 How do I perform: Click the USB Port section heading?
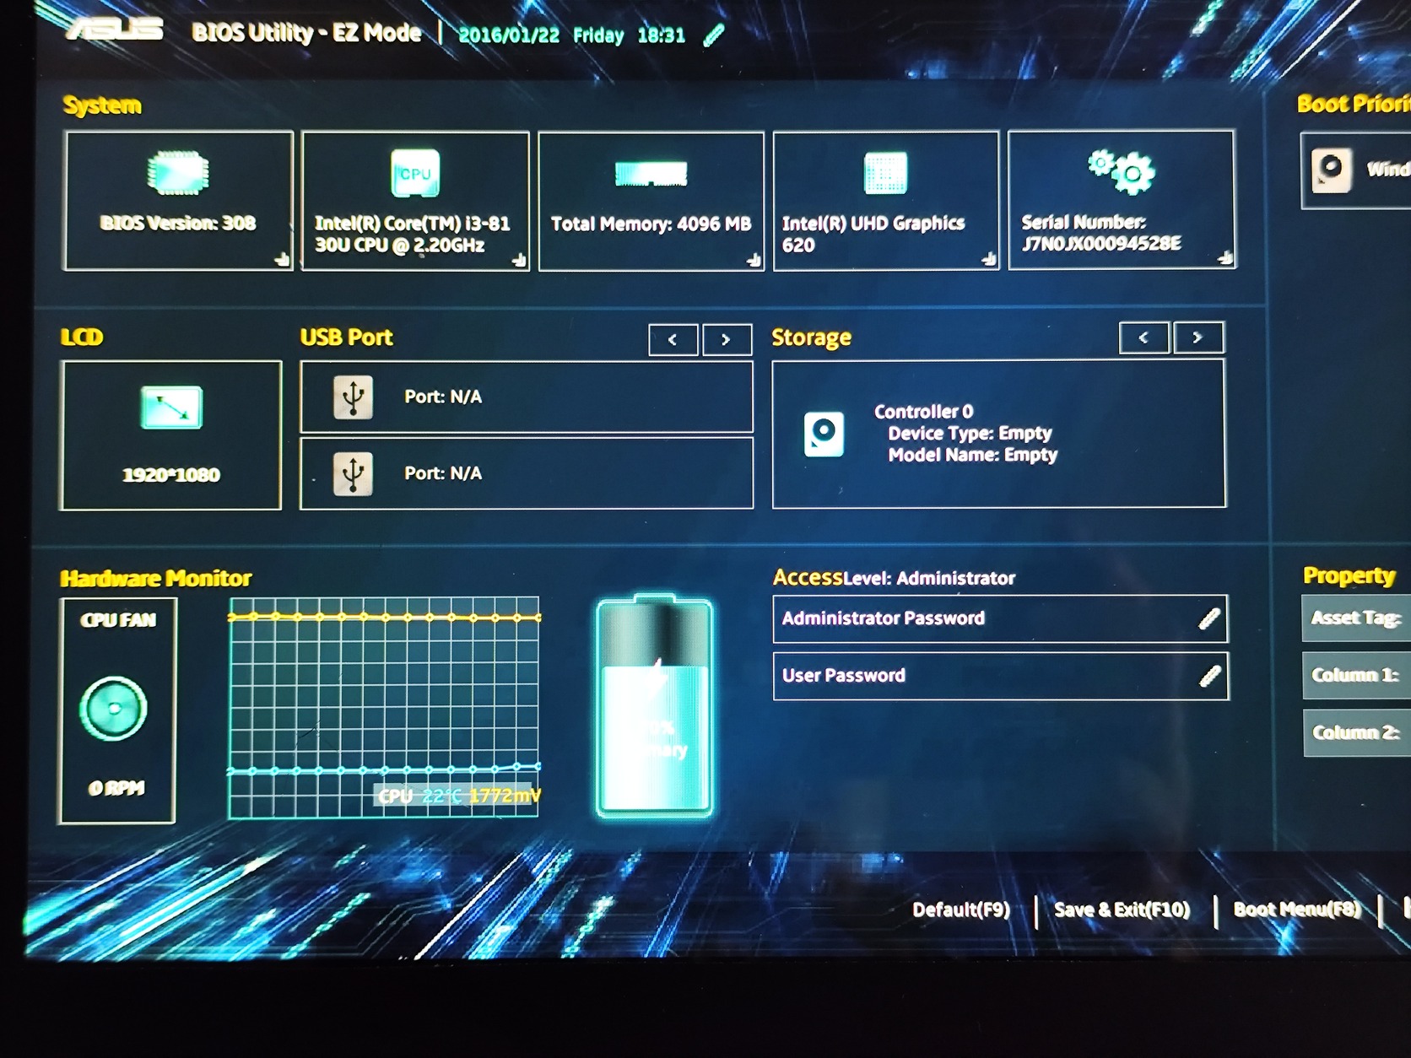pyautogui.click(x=347, y=337)
